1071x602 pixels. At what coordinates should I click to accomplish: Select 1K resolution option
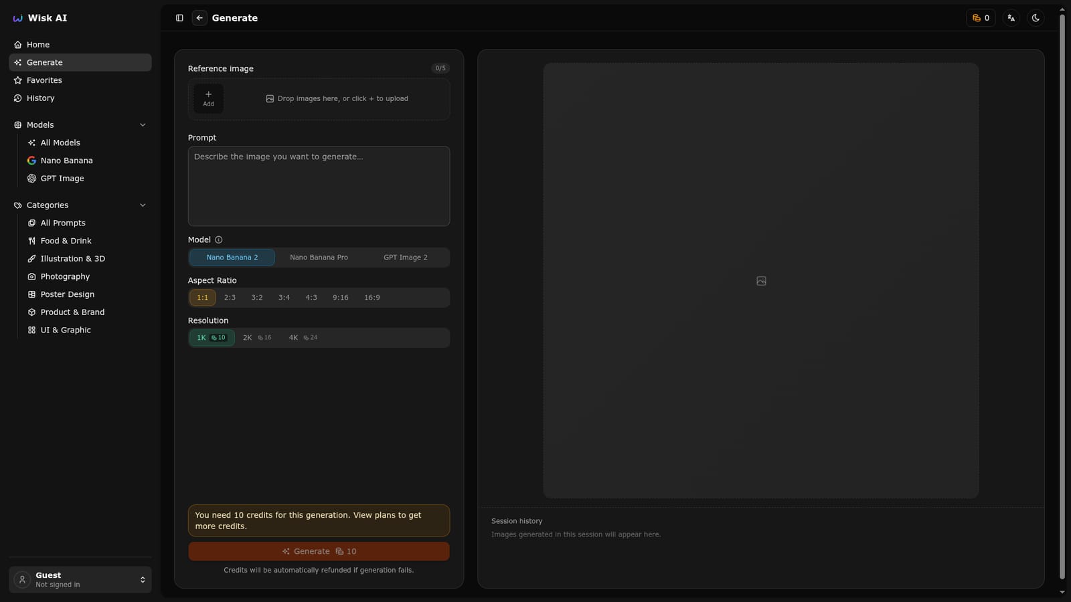pos(212,338)
